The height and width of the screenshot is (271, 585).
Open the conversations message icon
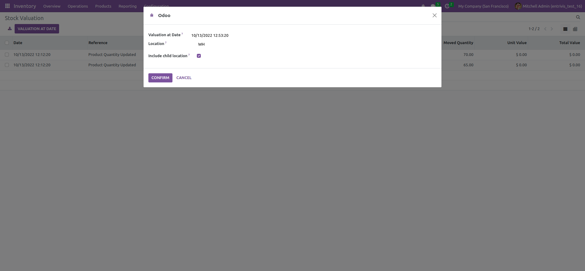433,6
